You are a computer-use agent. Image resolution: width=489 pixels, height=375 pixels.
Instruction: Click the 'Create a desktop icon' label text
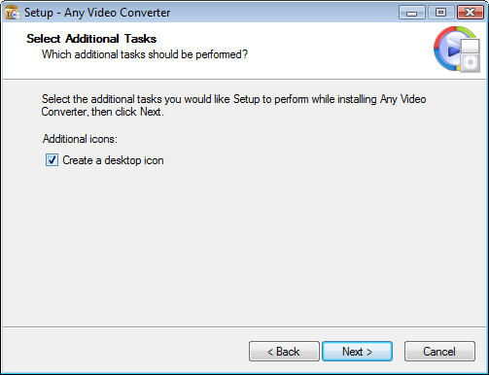[113, 160]
